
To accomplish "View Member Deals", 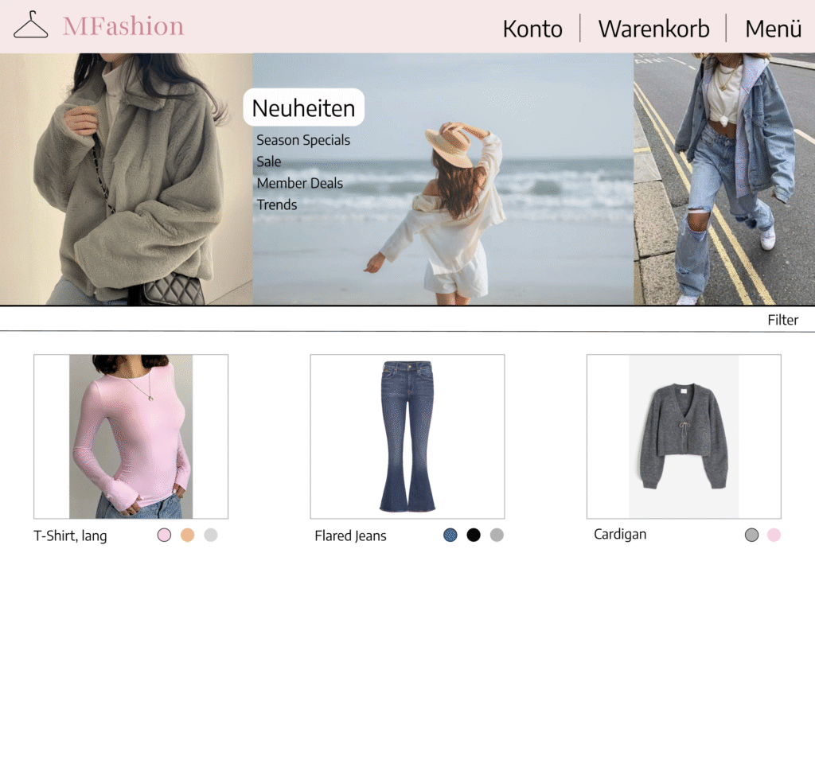I will pyautogui.click(x=299, y=183).
